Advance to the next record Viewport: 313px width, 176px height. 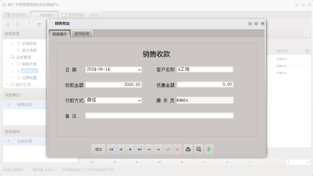tap(130, 149)
